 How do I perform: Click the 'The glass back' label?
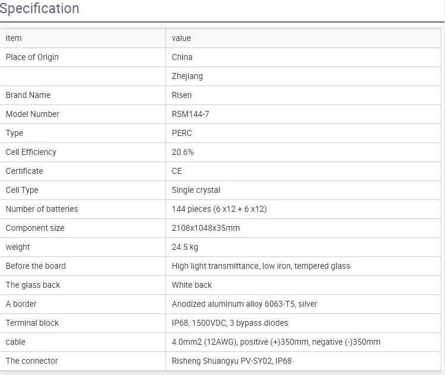pos(33,285)
